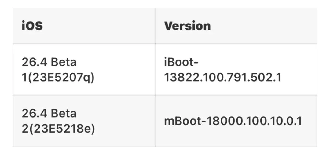Select the Version column header
The image size is (330, 153).
(x=187, y=26)
